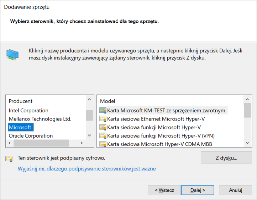Click down arrow of Producent vertical scrollbar
The width and height of the screenshot is (257, 200).
[89, 135]
